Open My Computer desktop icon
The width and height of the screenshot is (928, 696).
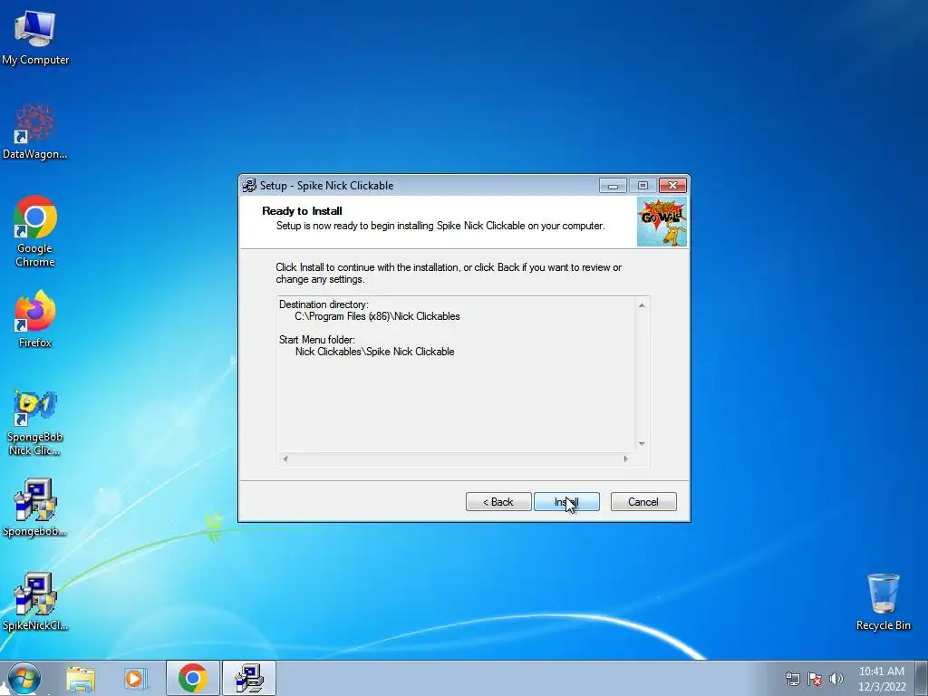pyautogui.click(x=35, y=36)
